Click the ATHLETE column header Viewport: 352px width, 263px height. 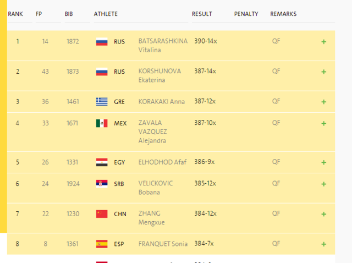click(x=106, y=14)
